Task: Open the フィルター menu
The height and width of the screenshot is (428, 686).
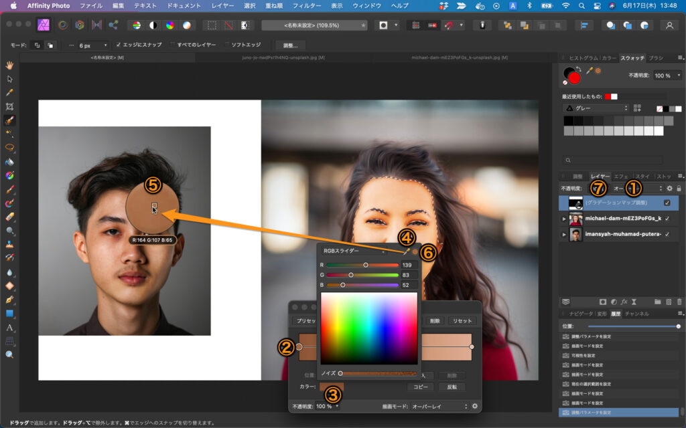Action: coord(306,5)
